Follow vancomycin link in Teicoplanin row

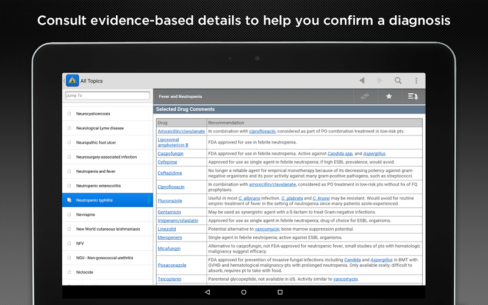tap(345, 279)
